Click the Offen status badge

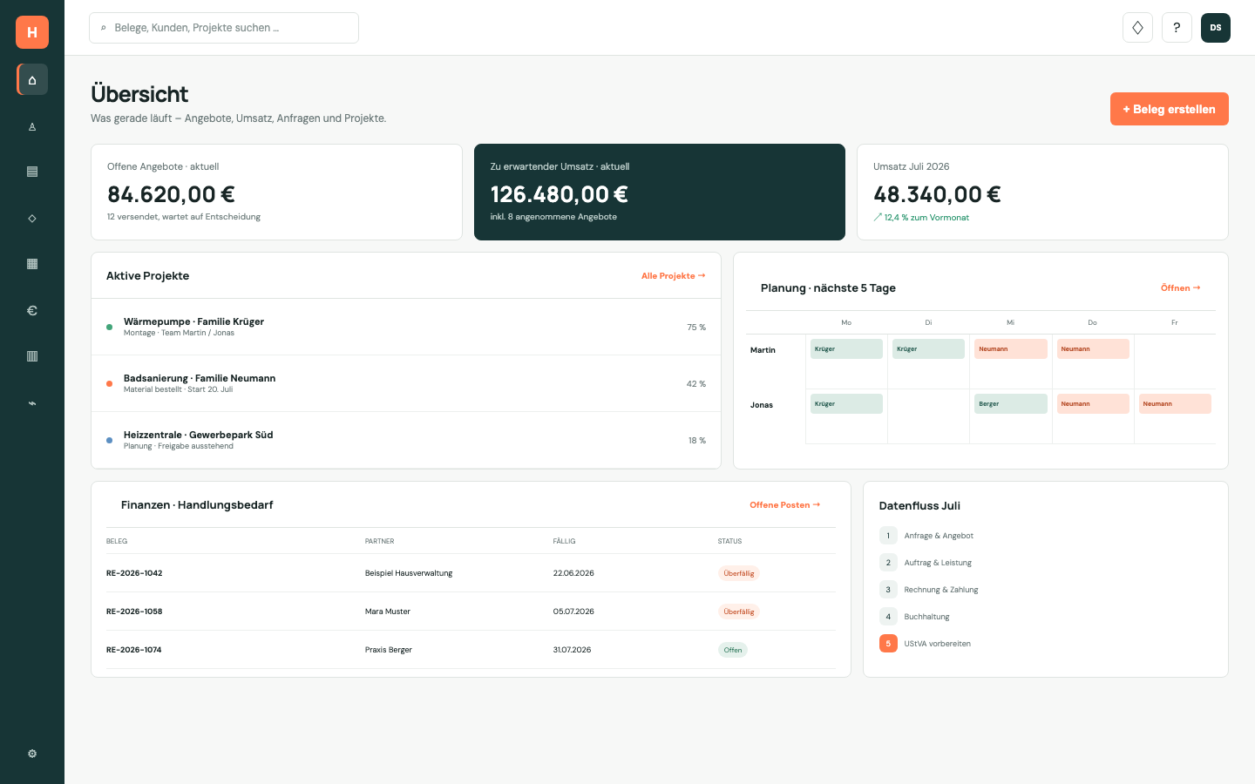tap(733, 650)
